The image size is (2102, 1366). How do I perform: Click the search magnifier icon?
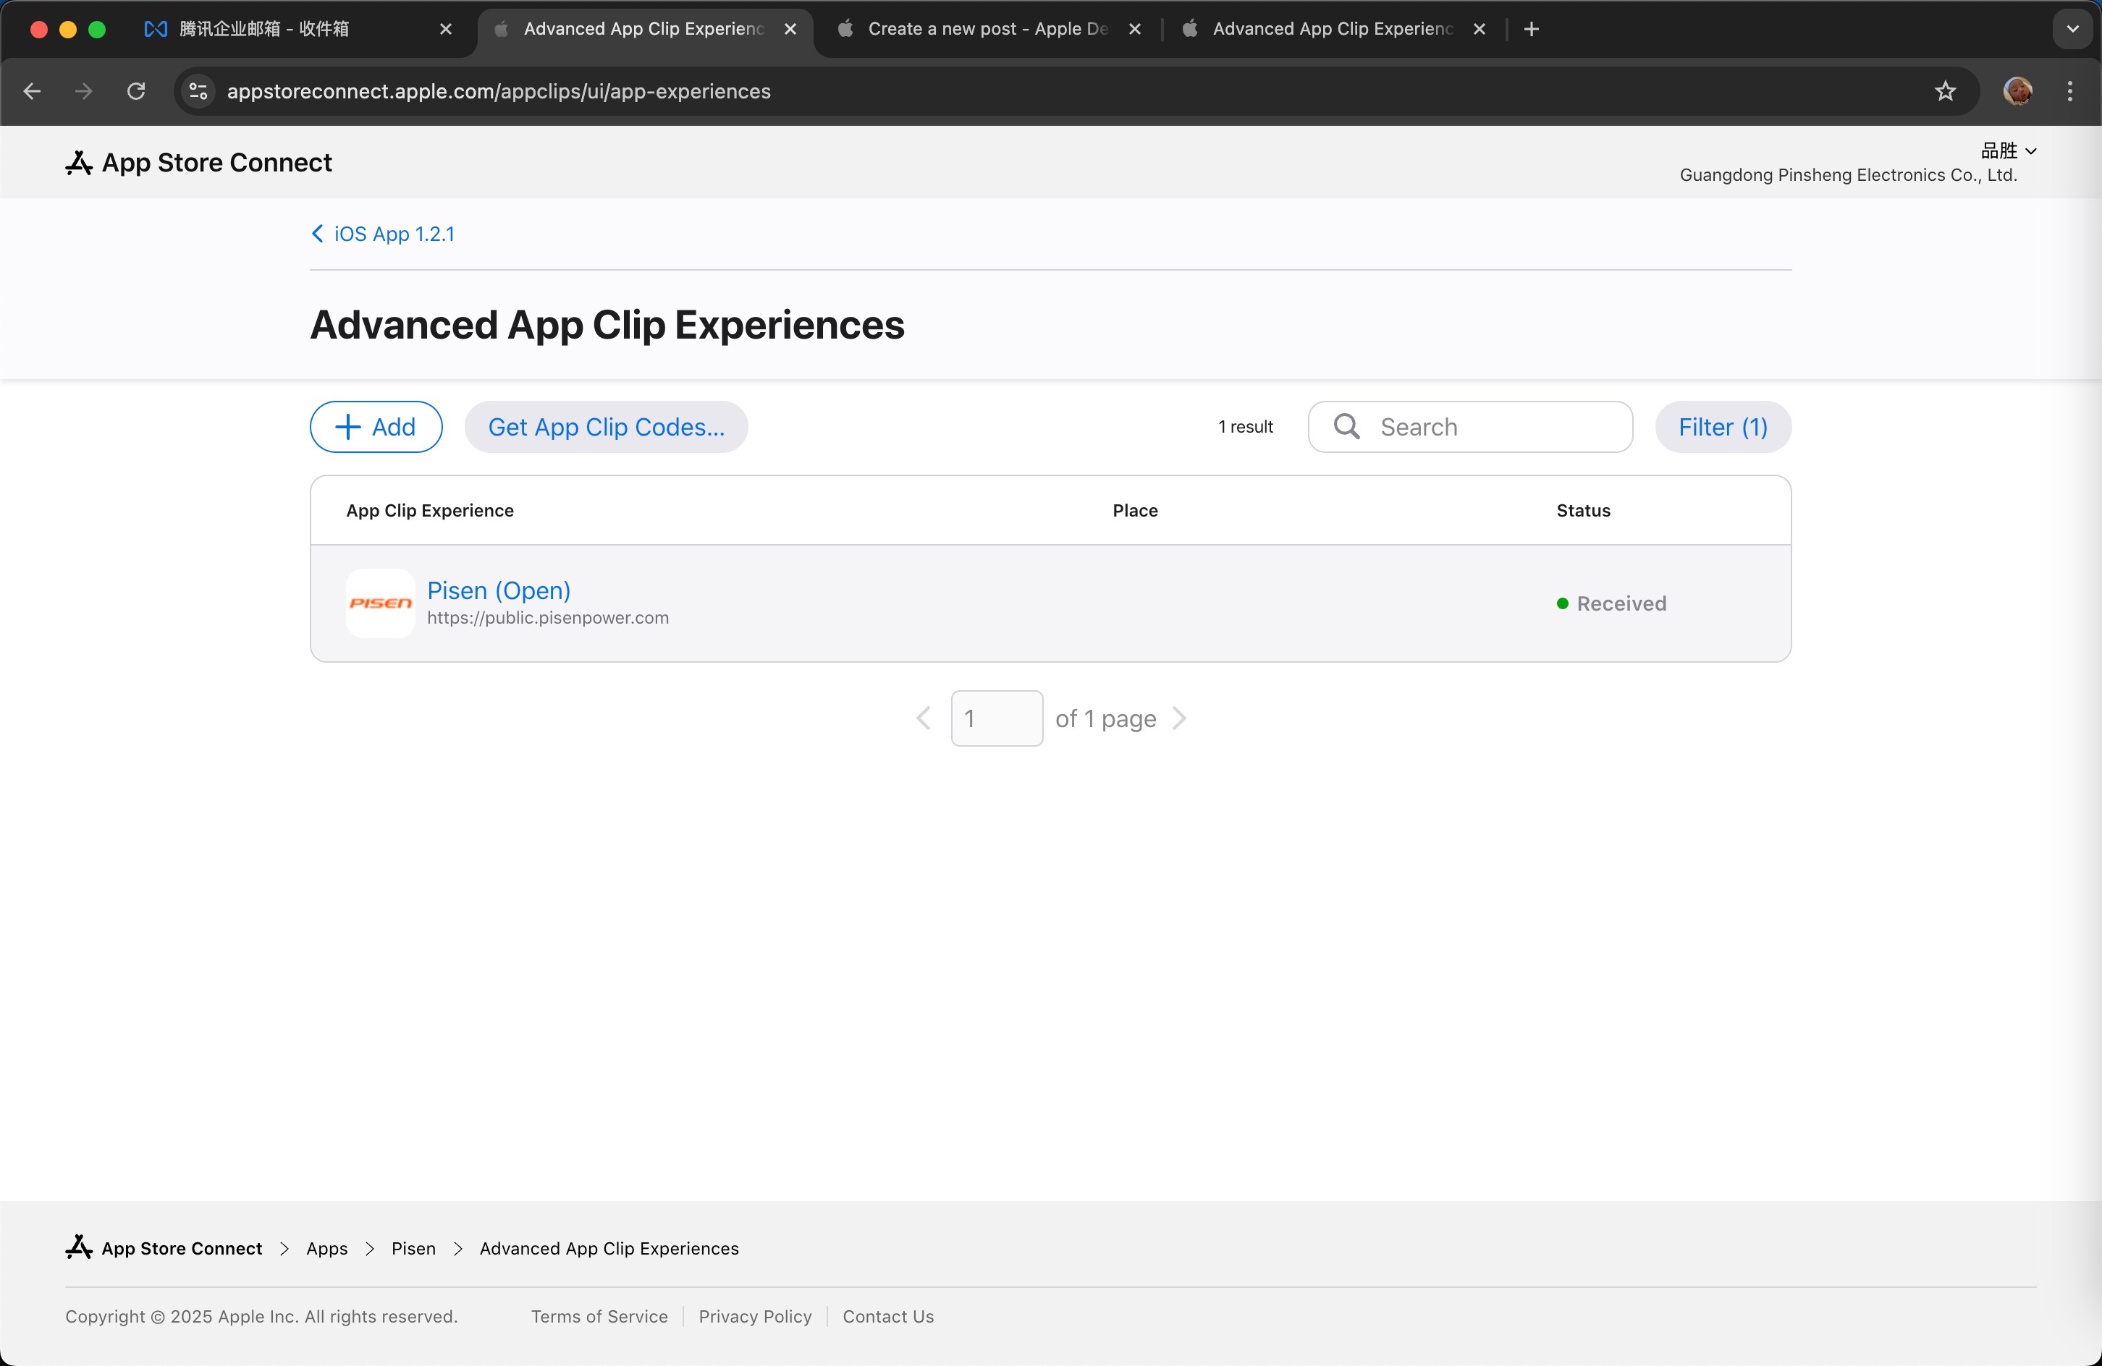(1347, 426)
